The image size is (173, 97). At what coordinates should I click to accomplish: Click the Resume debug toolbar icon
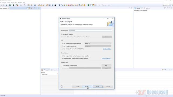65,5
